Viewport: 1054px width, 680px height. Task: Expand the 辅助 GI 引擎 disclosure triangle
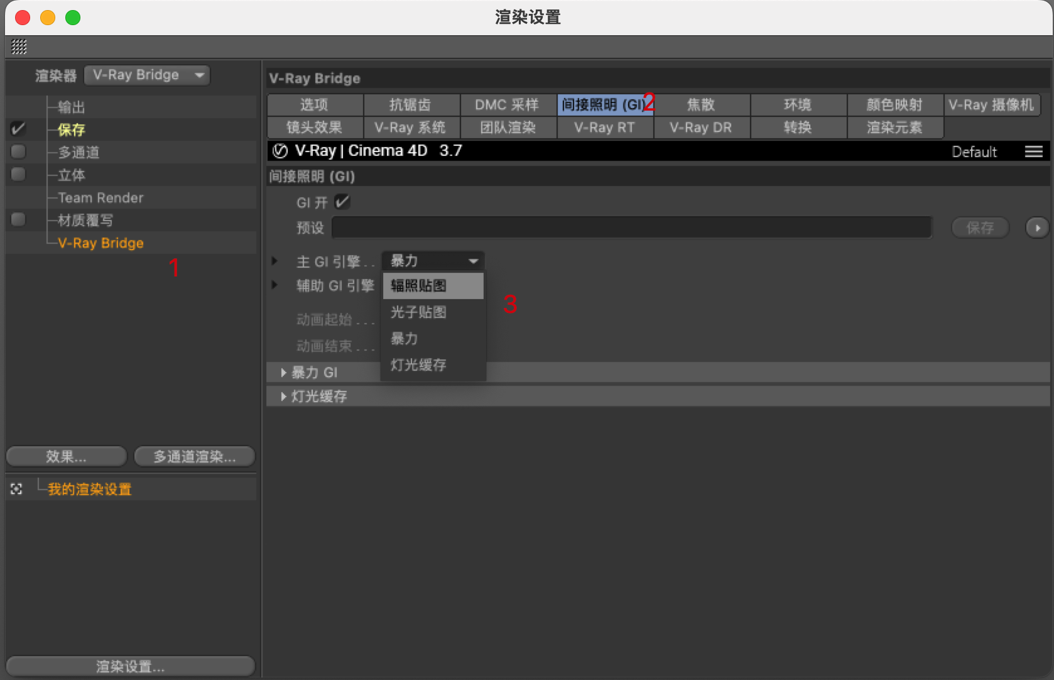click(274, 285)
